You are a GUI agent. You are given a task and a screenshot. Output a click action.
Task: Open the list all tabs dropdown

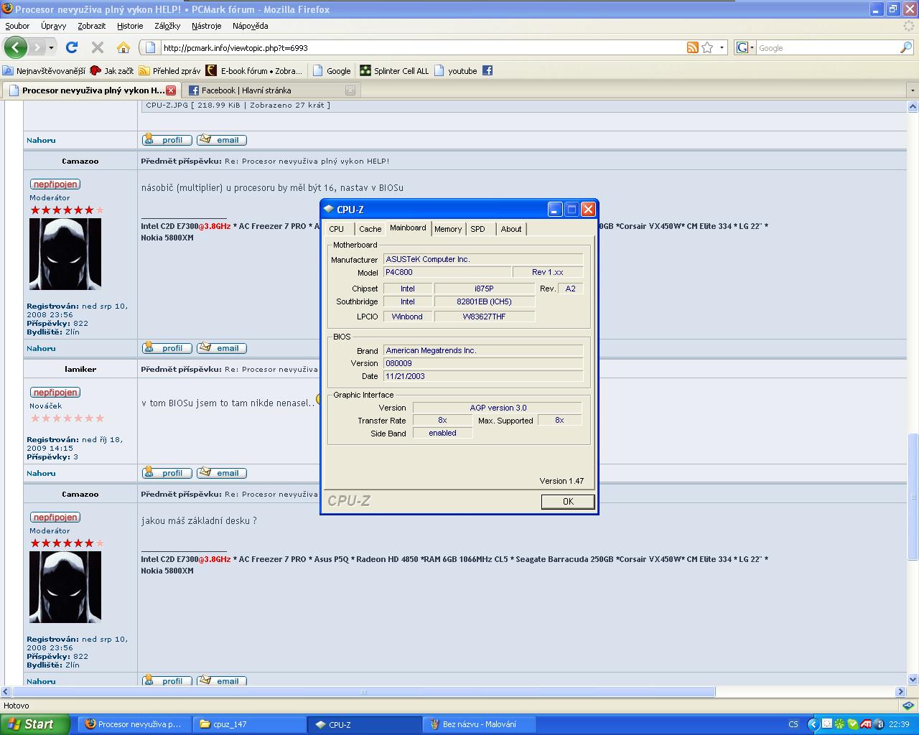click(x=913, y=90)
